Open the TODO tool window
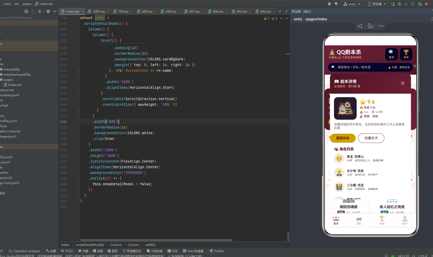 [67, 251]
